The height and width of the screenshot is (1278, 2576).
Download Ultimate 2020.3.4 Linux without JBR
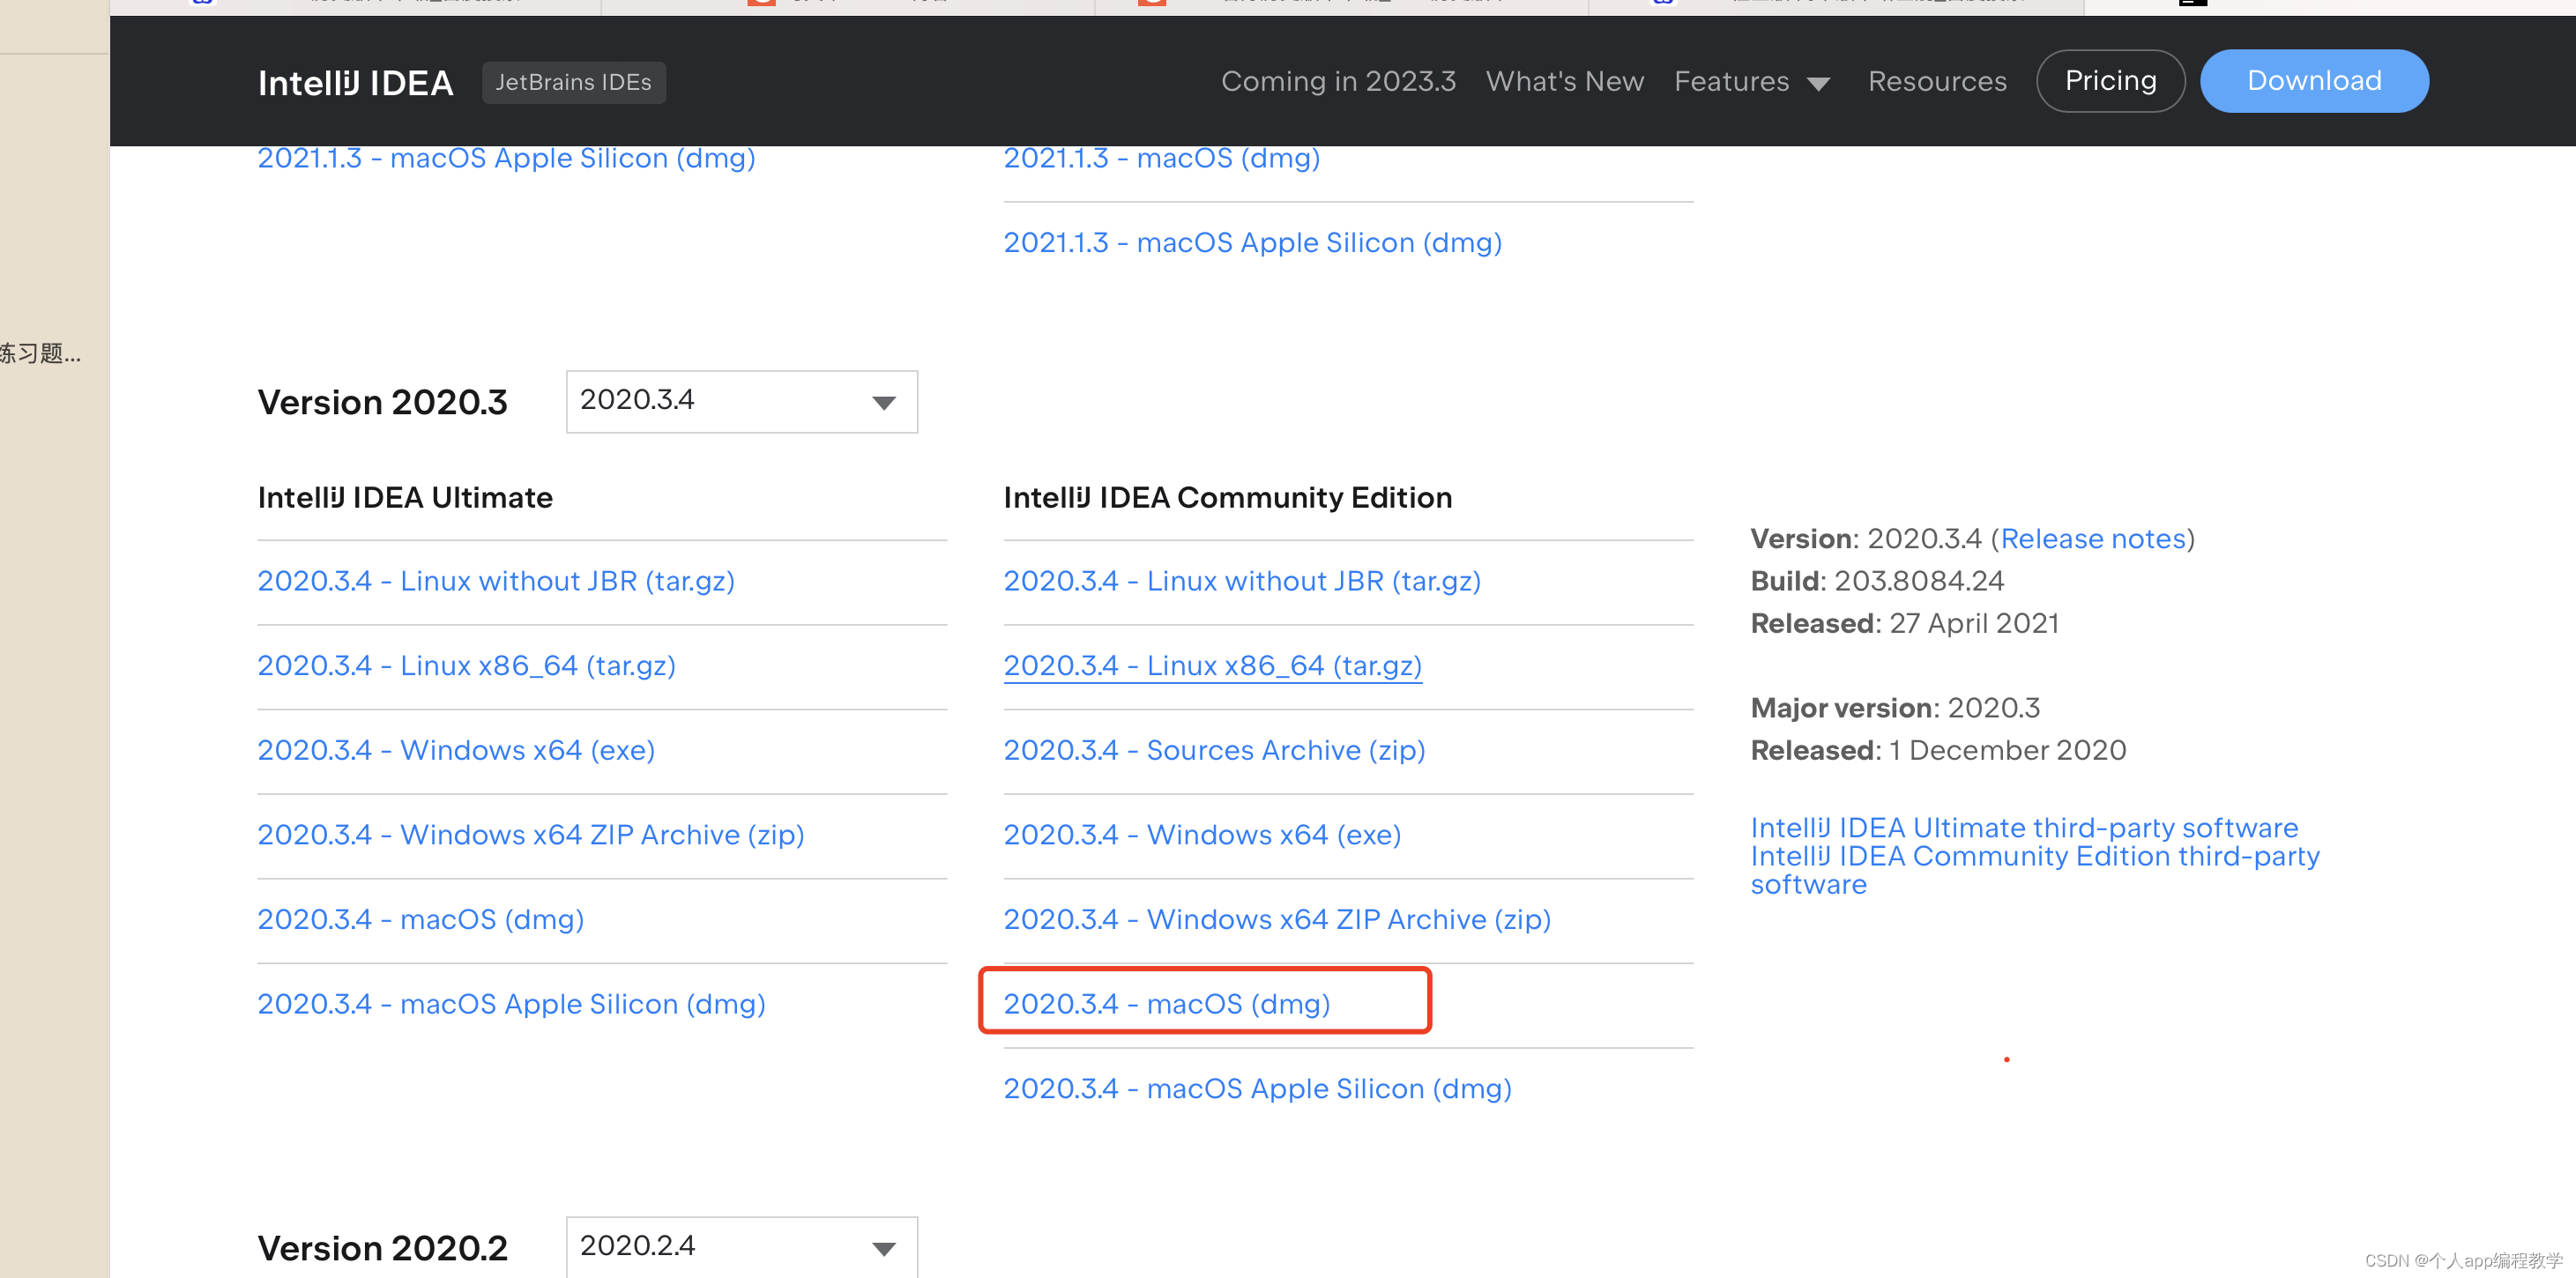click(x=496, y=581)
